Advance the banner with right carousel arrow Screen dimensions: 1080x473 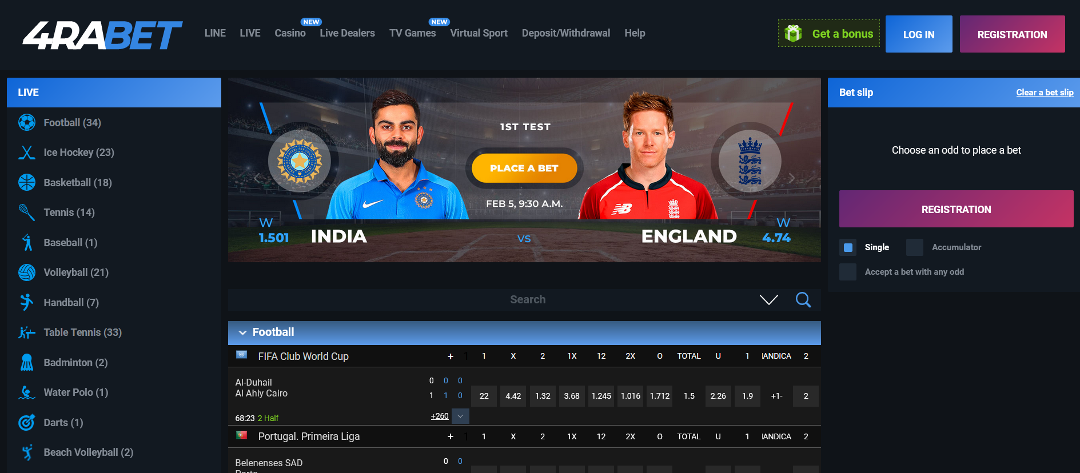pos(791,178)
